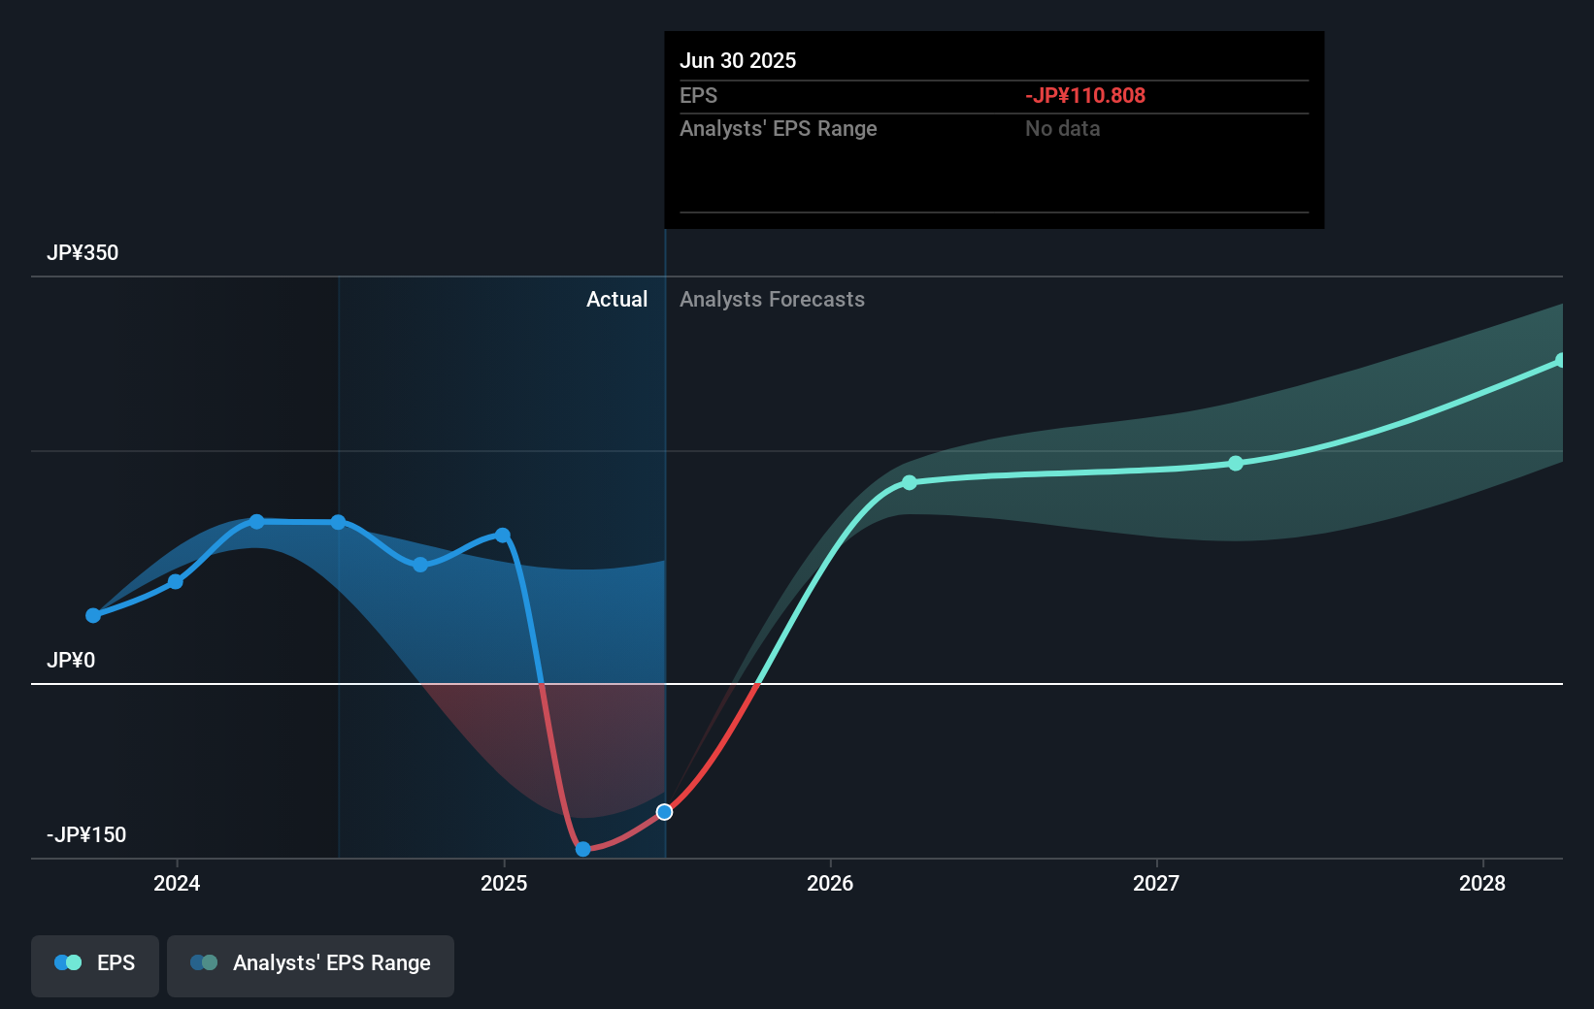Image resolution: width=1594 pixels, height=1009 pixels.
Task: Click the 2026 forecast data point
Action: click(x=910, y=482)
